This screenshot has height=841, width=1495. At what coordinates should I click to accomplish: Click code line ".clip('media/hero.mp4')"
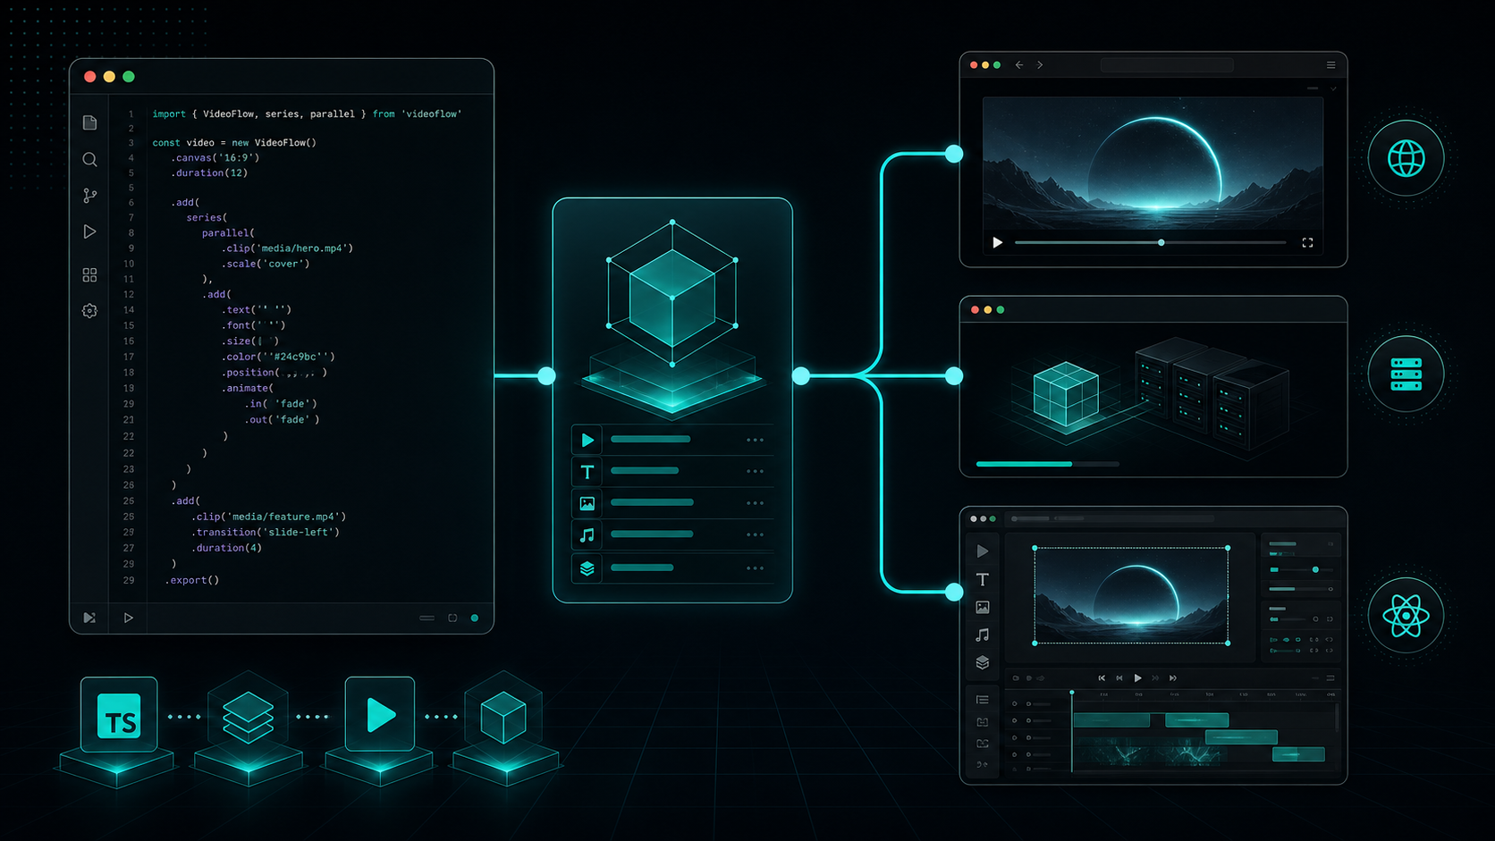[x=287, y=248]
